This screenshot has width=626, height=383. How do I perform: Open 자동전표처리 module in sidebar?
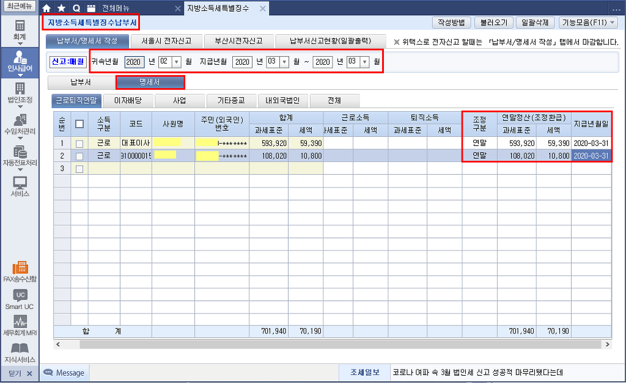click(20, 156)
